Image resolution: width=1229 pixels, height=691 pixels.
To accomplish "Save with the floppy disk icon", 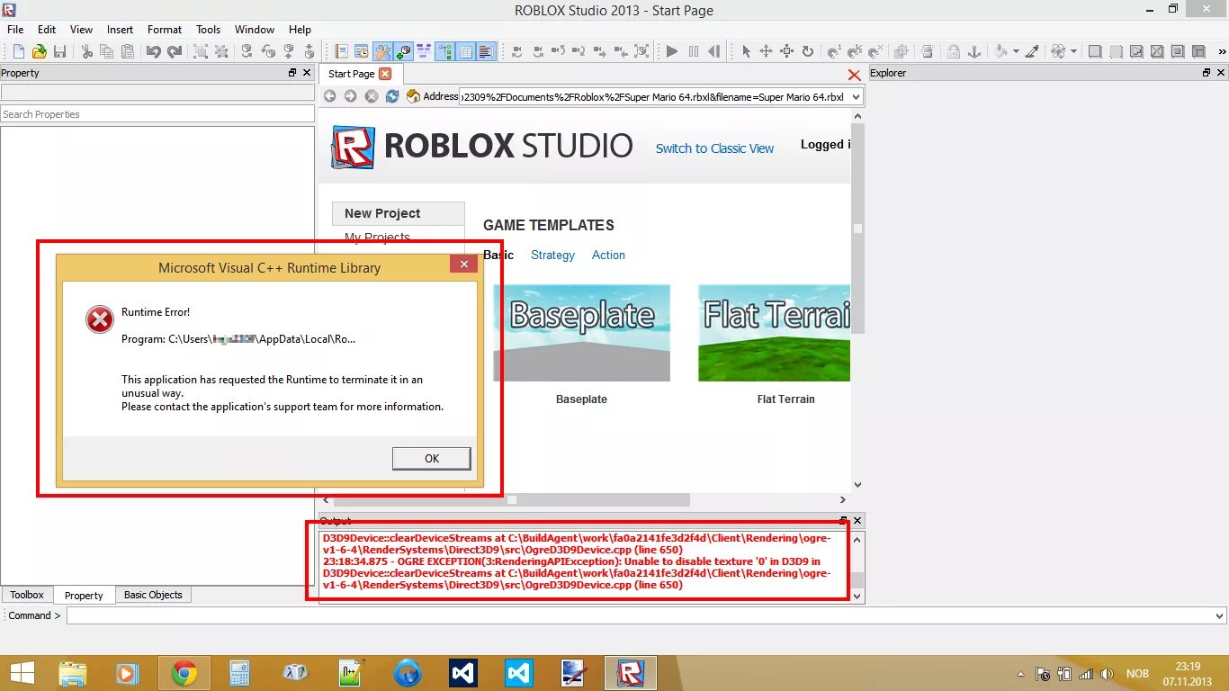I will pyautogui.click(x=59, y=52).
